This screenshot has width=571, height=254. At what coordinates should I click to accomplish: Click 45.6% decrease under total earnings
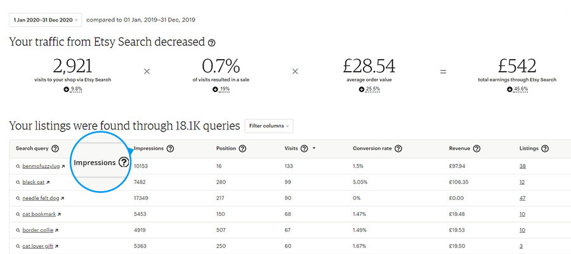tap(522, 90)
